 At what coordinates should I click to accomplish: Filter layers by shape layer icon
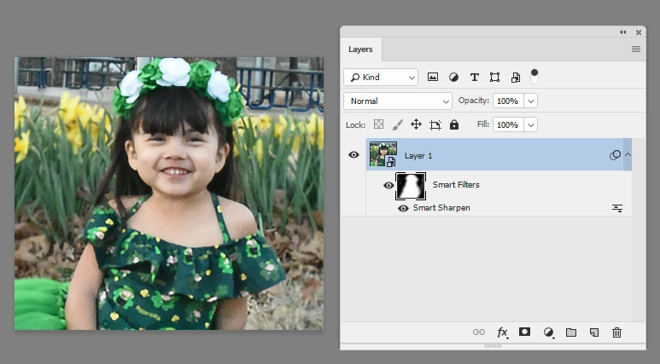(x=494, y=77)
